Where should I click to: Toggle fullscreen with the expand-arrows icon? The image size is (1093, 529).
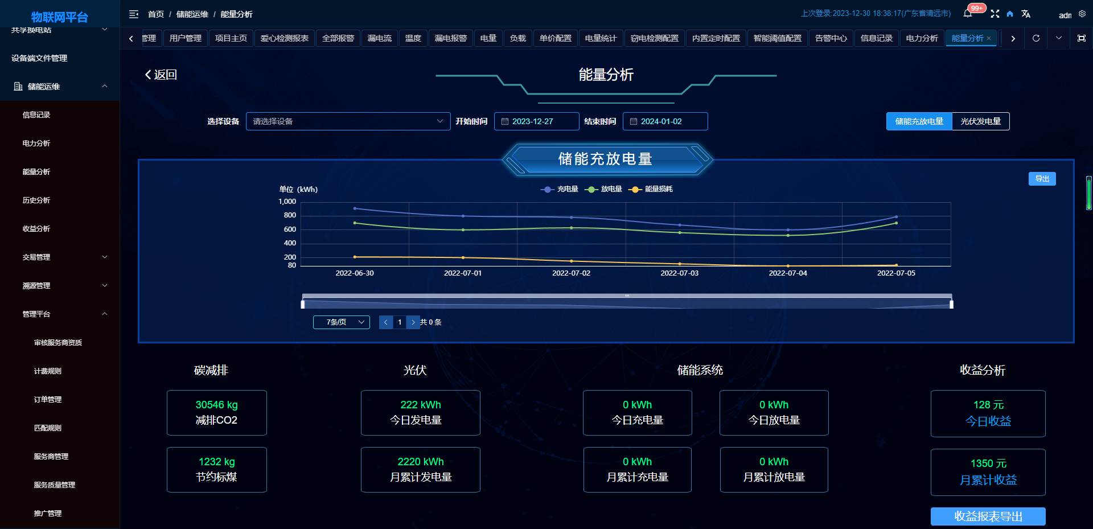pos(995,14)
